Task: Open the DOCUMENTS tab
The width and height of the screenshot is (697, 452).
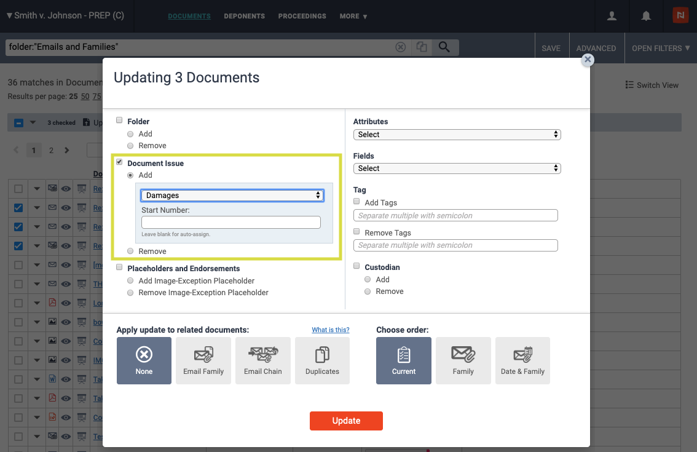Action: tap(189, 16)
